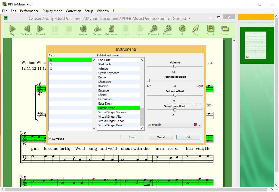Click the Cancel button
Screen dimensions: 279x192
[161, 137]
